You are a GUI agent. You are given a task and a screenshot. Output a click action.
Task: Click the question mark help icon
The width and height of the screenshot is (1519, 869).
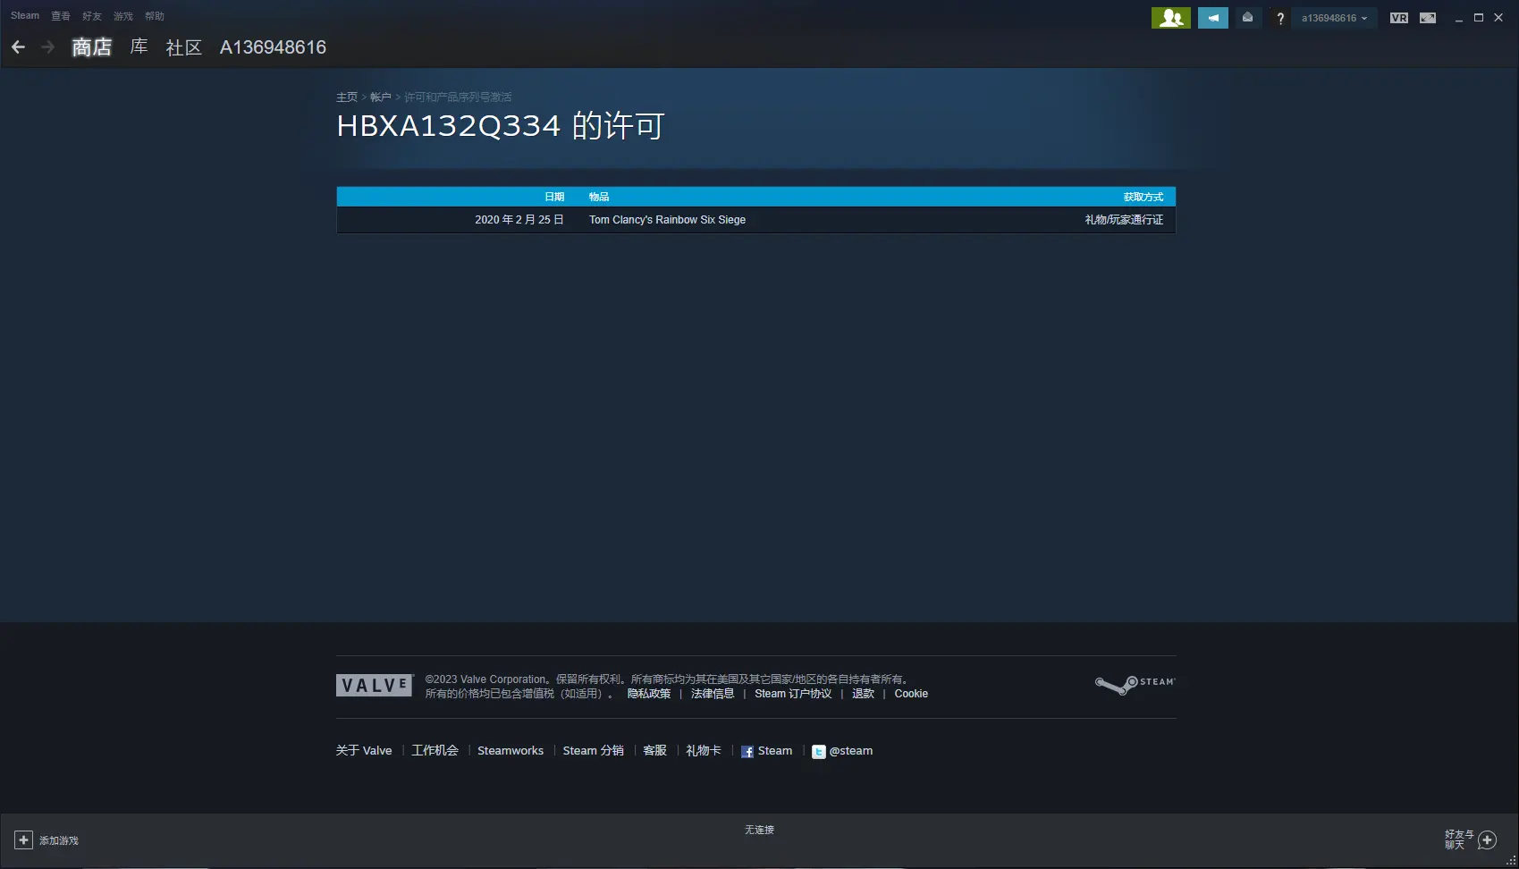[1280, 18]
